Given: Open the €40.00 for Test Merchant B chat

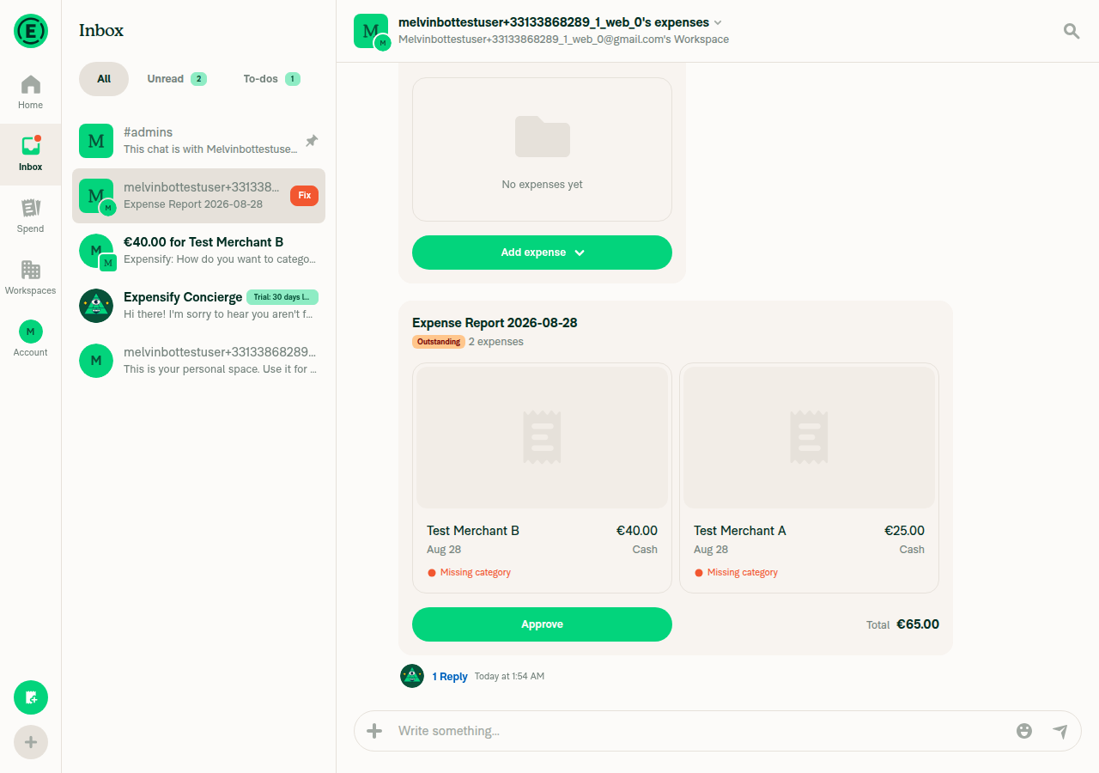Looking at the screenshot, I should coord(198,251).
